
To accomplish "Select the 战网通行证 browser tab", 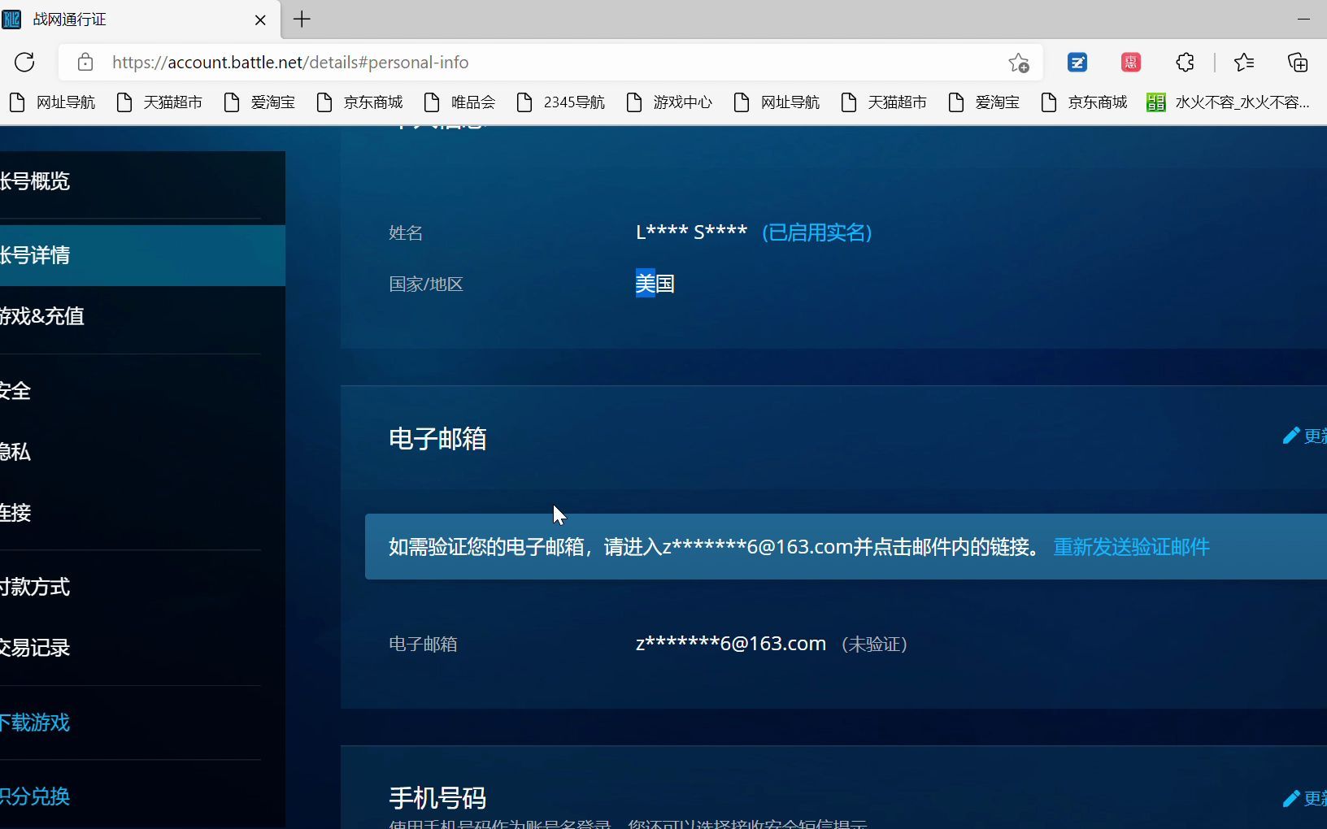I will tap(140, 19).
